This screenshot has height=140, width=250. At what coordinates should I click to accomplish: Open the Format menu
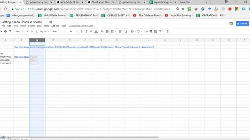[31, 26]
